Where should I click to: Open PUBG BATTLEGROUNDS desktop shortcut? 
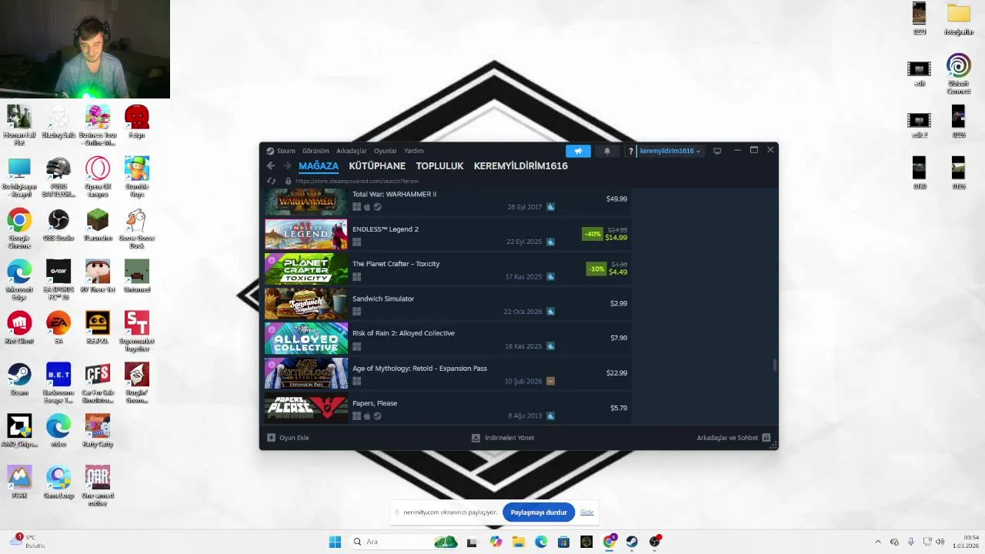pos(58,177)
